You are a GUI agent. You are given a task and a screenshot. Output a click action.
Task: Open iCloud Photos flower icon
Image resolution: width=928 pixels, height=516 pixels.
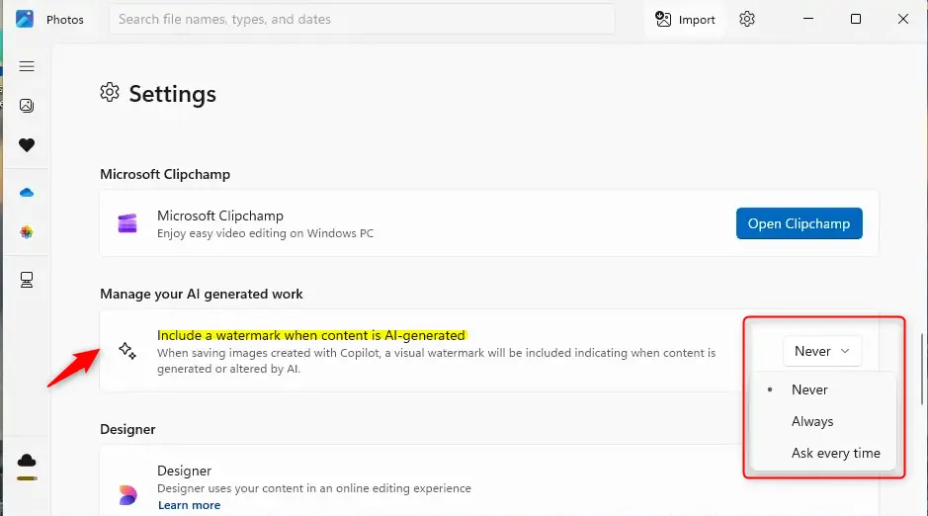(x=27, y=232)
